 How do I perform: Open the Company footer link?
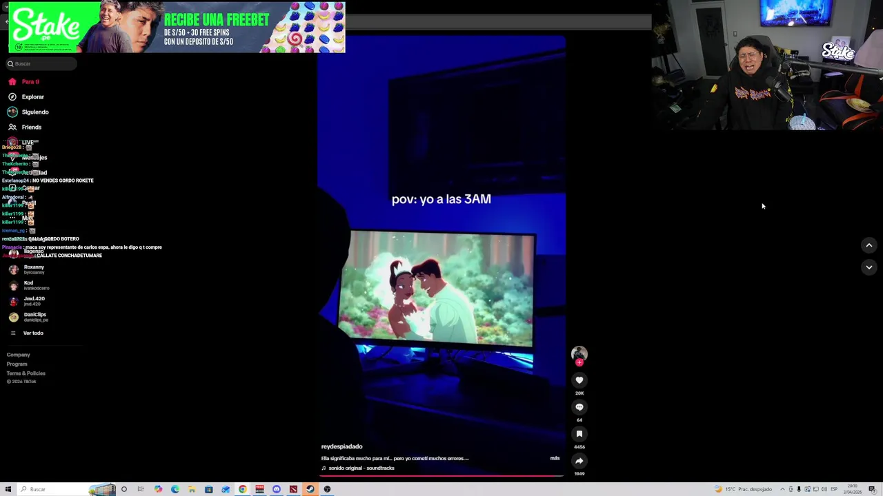click(x=19, y=355)
